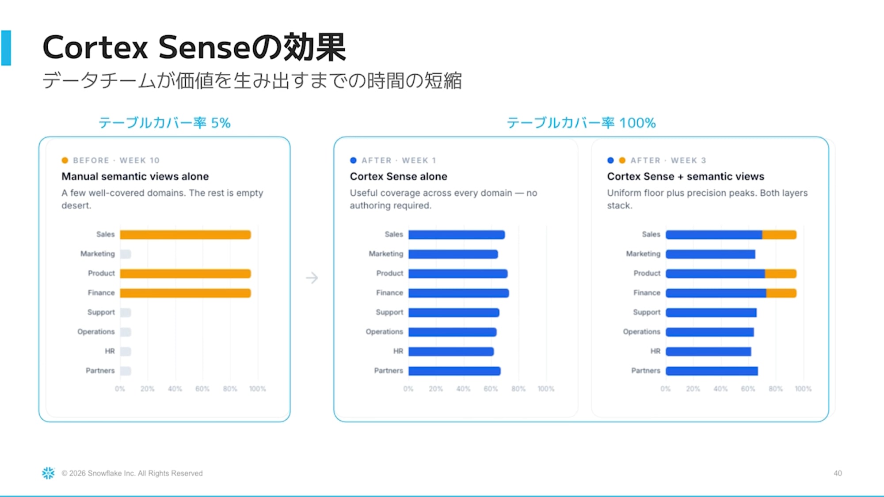Click the subtitle 'データチームが価値を生み出すまでの時間の短縮'
Image resolution: width=884 pixels, height=497 pixels.
tap(252, 81)
